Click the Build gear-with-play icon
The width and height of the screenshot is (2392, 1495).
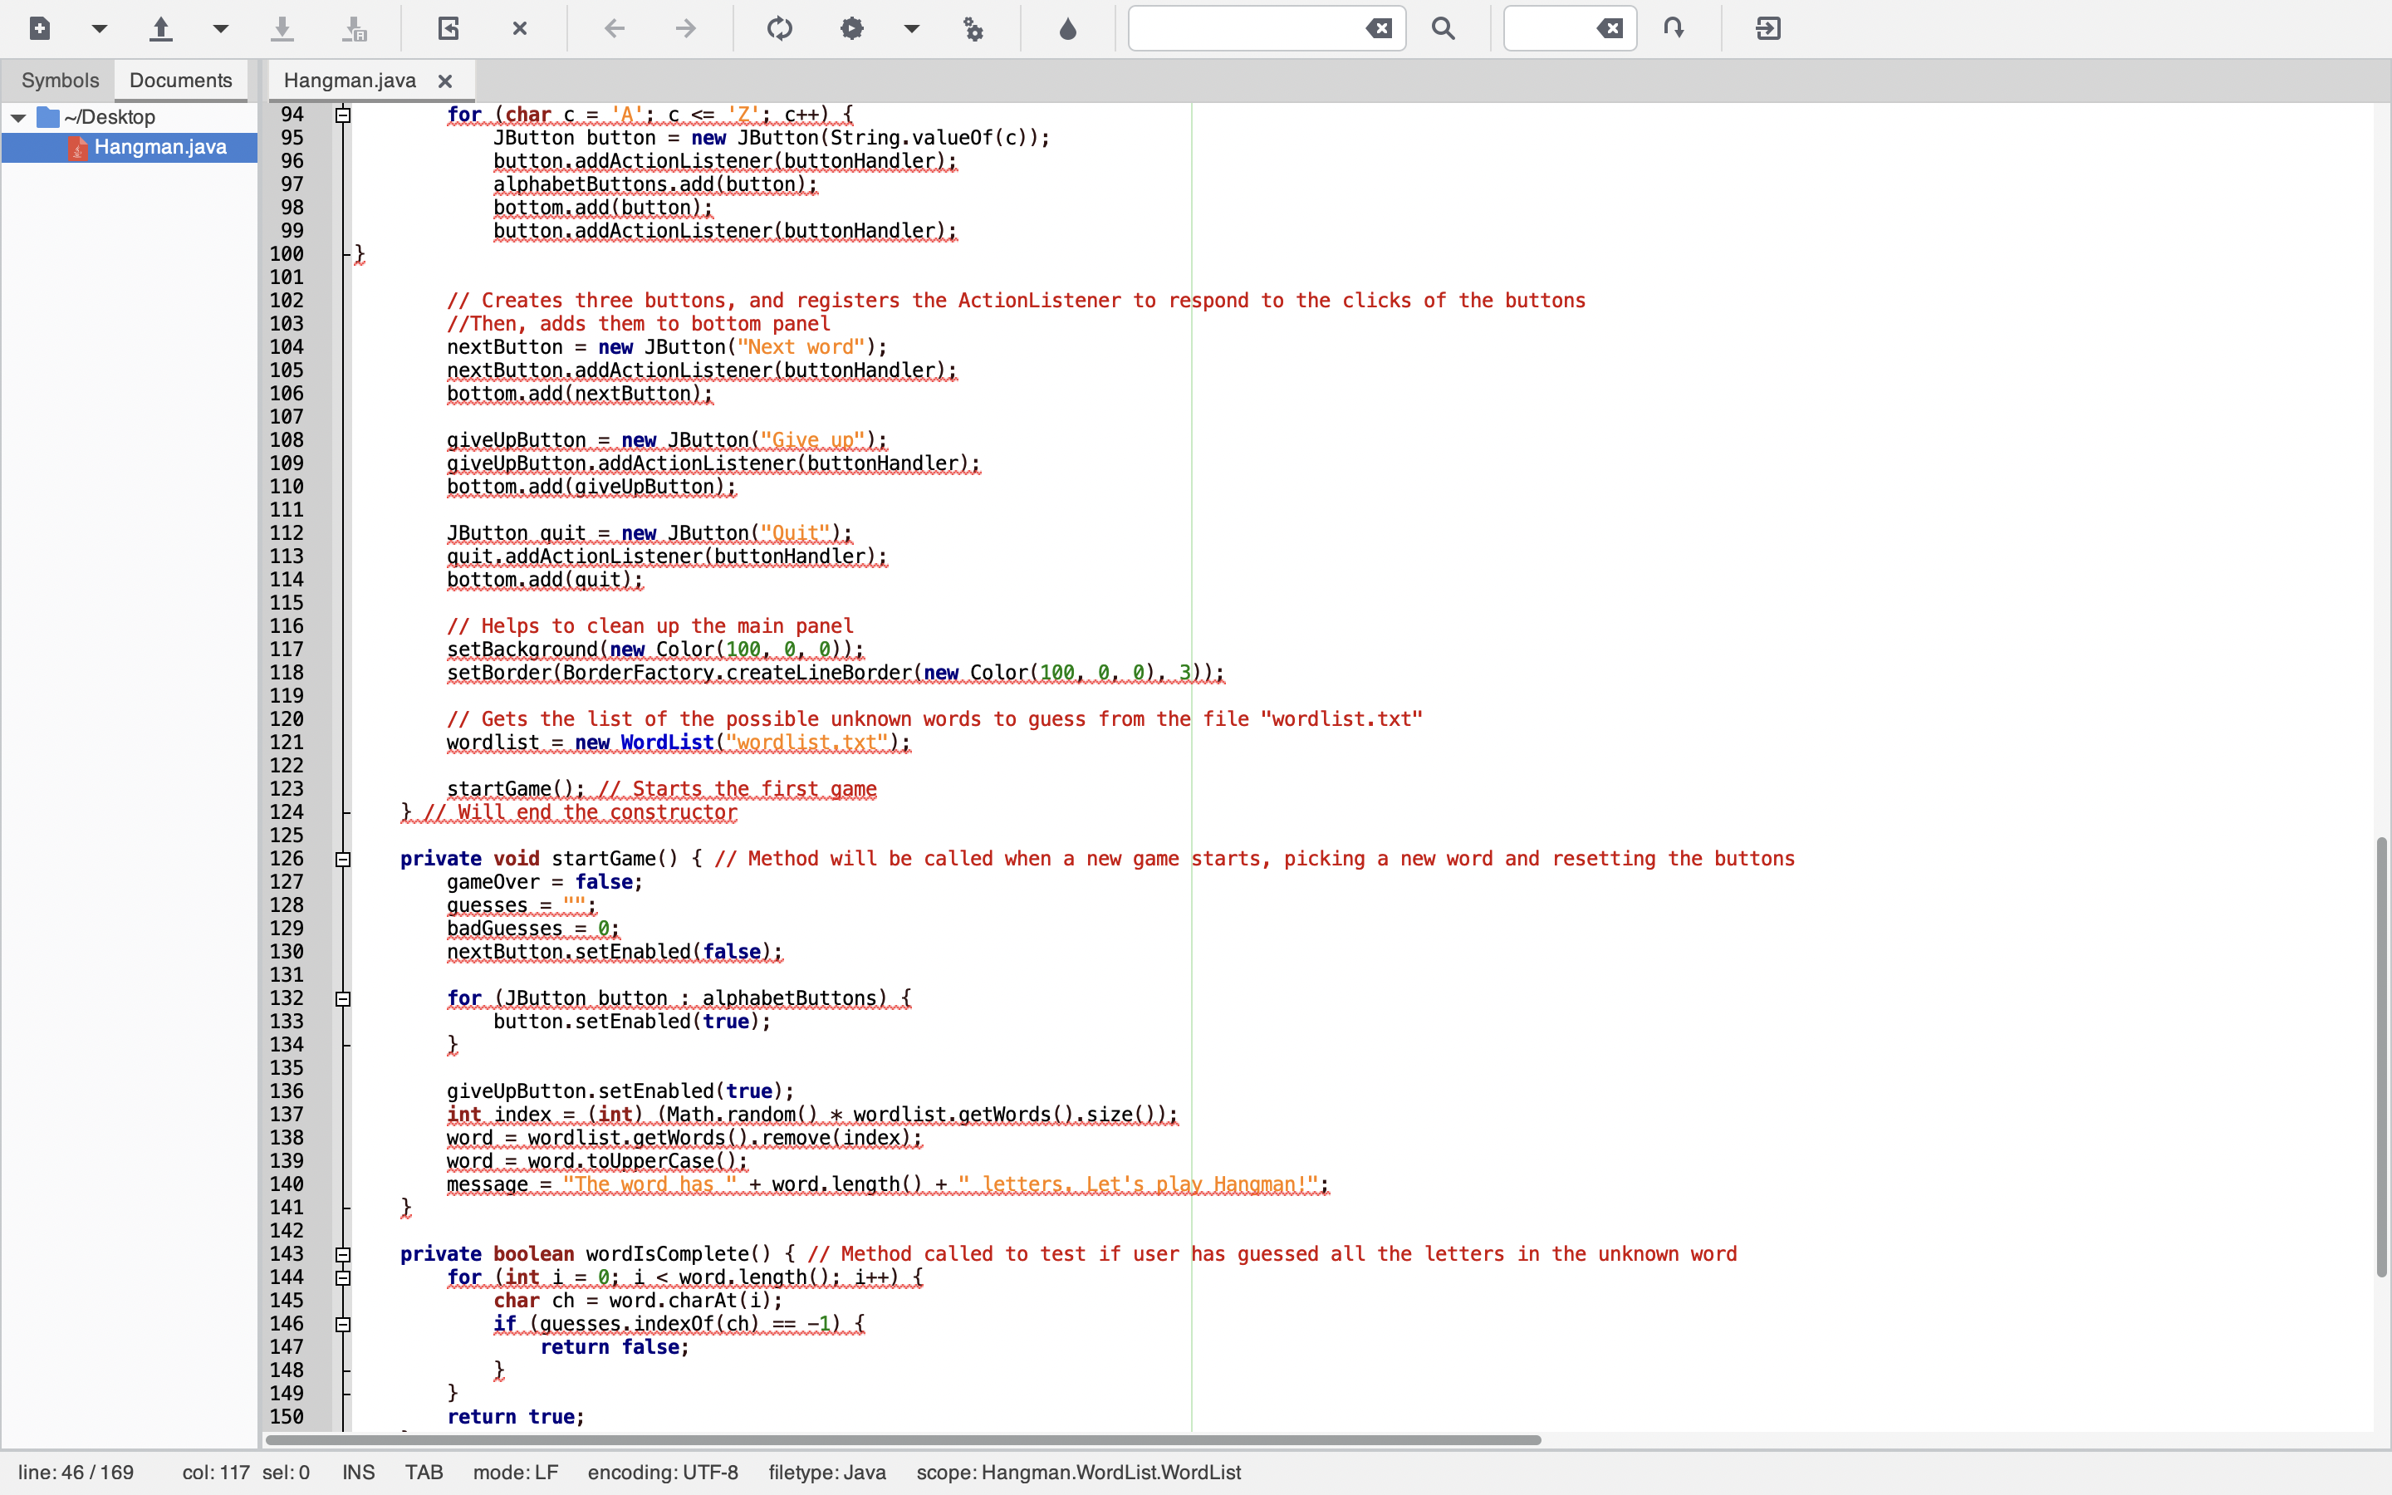[x=852, y=29]
